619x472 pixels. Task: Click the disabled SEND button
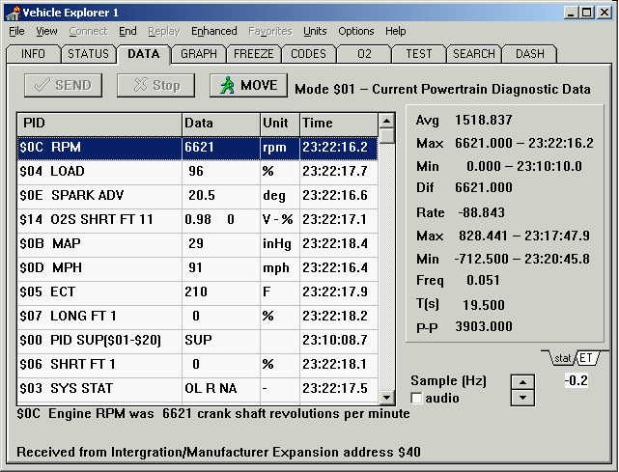(x=63, y=85)
